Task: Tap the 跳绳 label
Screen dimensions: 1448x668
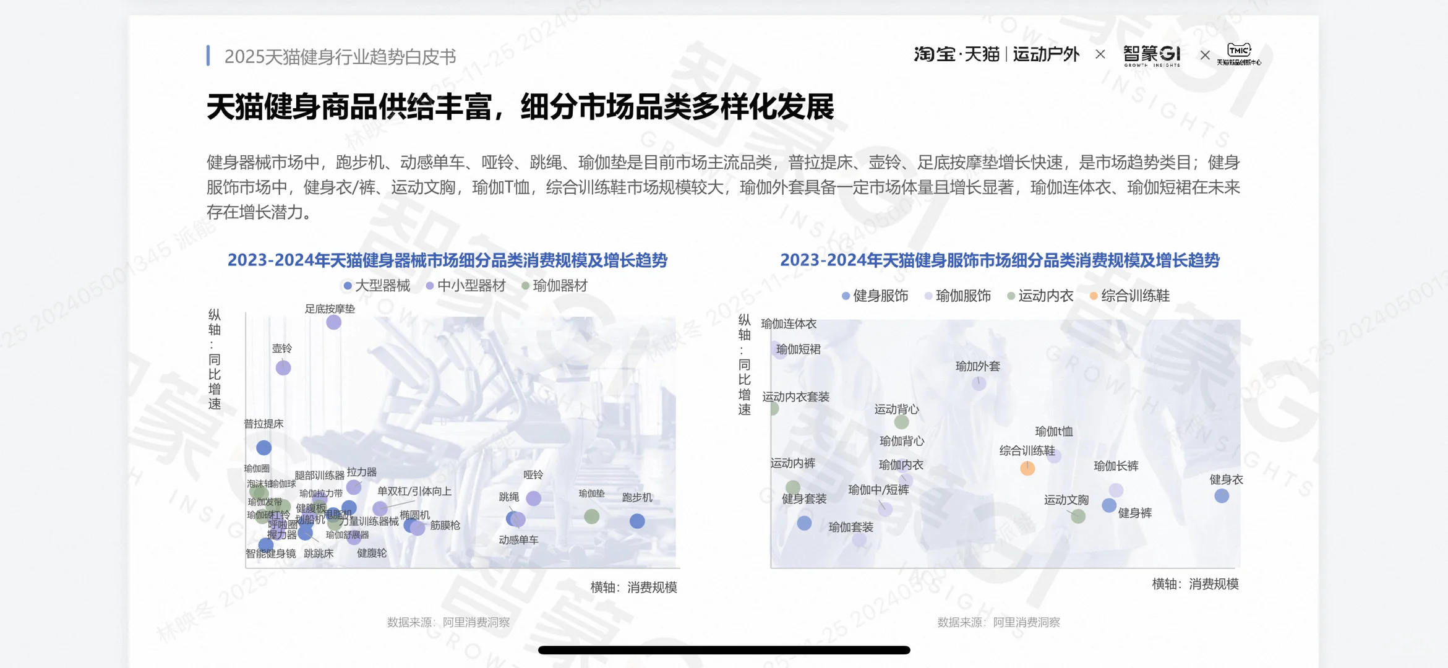Action: [x=509, y=497]
